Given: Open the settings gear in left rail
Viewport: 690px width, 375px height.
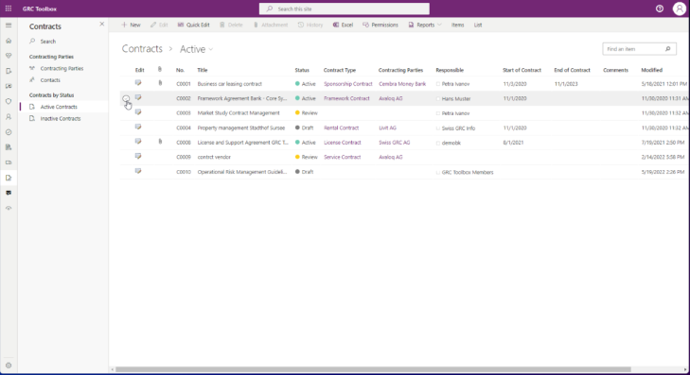Looking at the screenshot, I should 9,366.
